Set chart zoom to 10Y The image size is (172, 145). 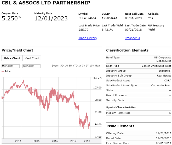pyautogui.click(x=92, y=66)
